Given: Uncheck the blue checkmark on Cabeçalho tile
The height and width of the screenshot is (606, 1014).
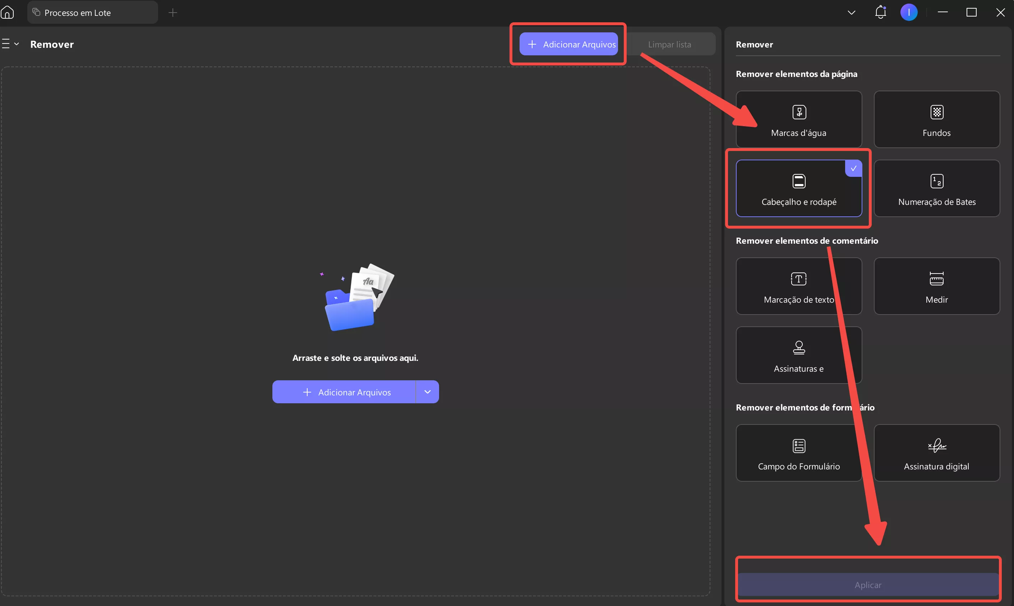Looking at the screenshot, I should (853, 168).
